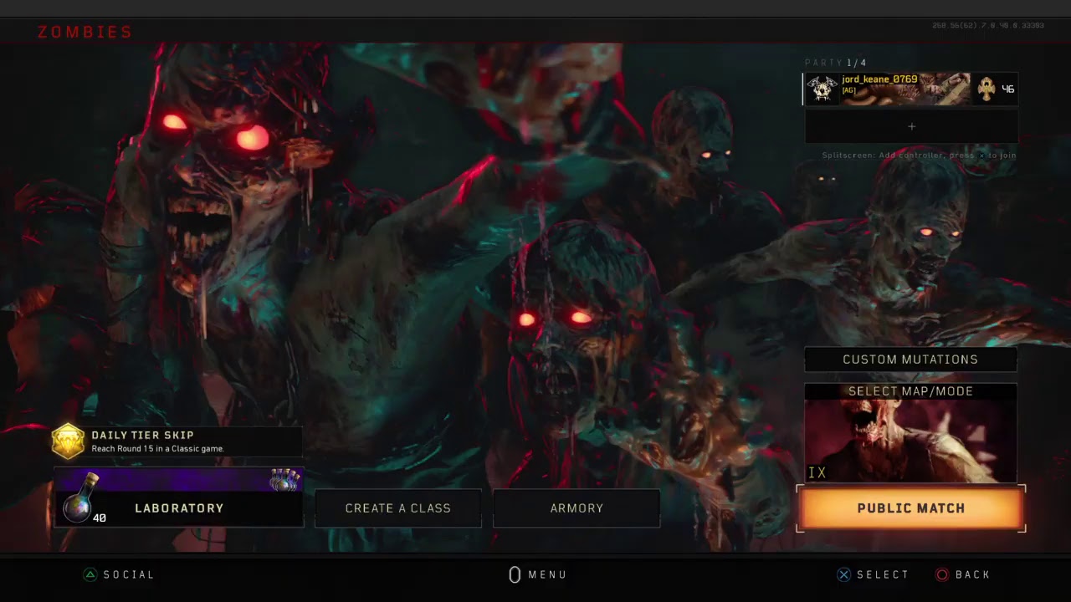The height and width of the screenshot is (602, 1071).
Task: Click the triangle Social button icon
Action: 90,574
